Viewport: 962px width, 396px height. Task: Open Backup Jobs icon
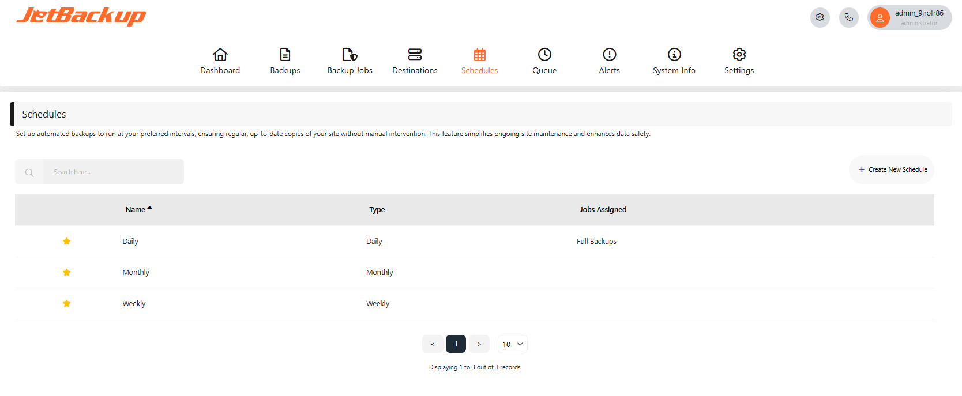(x=350, y=55)
